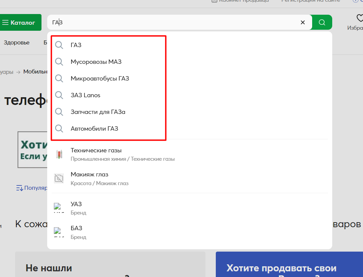Open the УАЗ brand result
The image size is (363, 277).
point(76,204)
